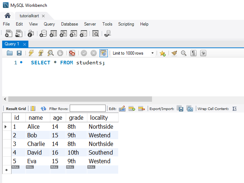Screen dimensions: 244x183
Task: Open find panel magnifier icon in query toolbar
Action: tap(184, 53)
